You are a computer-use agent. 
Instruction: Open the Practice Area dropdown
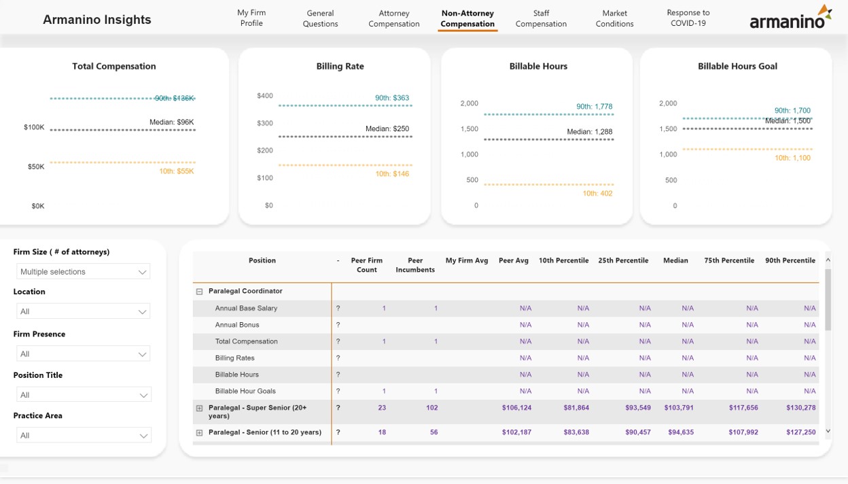click(83, 435)
